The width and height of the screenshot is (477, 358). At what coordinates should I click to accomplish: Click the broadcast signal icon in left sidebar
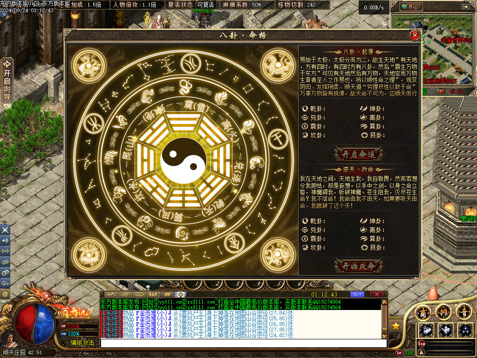[x=5, y=251]
